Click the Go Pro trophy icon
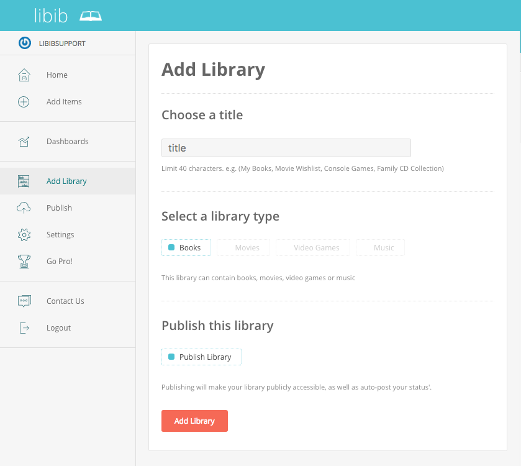 click(24, 262)
